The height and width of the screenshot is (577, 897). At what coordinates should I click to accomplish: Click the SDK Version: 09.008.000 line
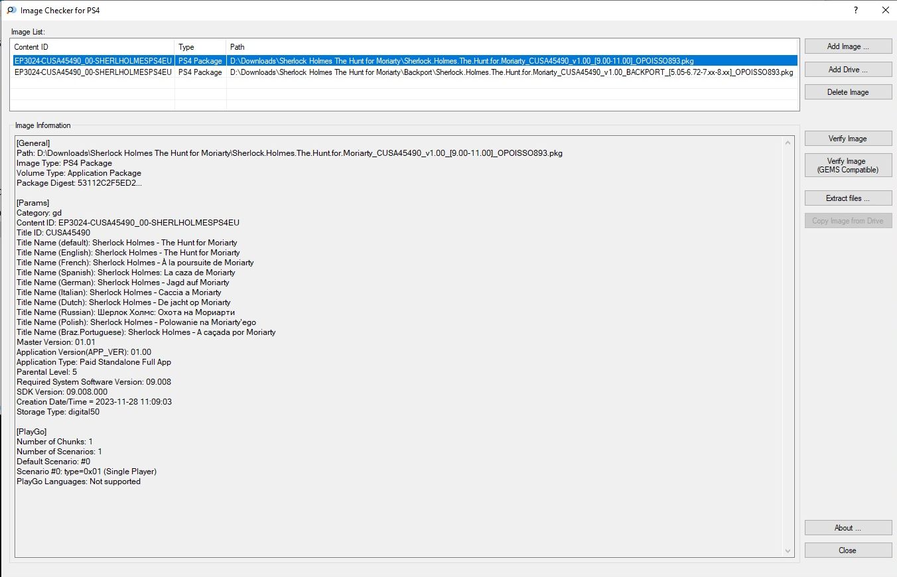pos(62,392)
